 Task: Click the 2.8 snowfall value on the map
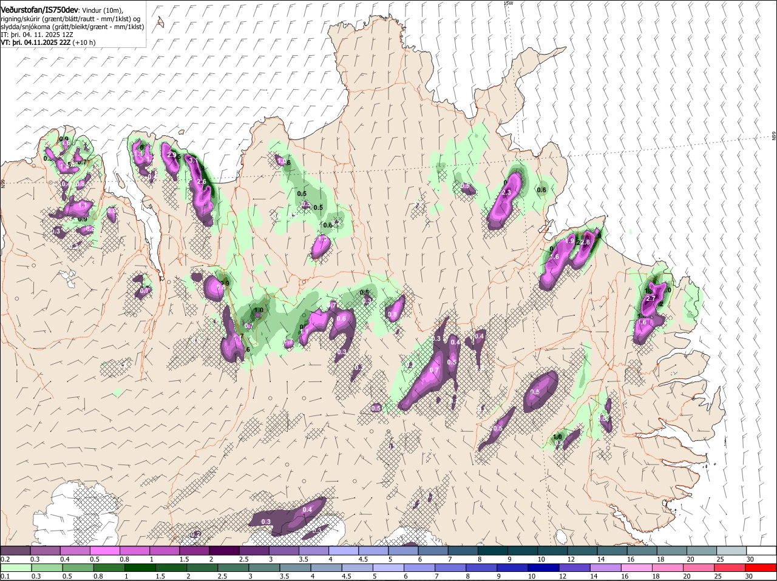585,242
